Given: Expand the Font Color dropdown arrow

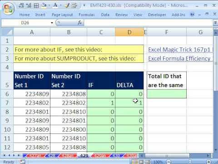Looking at the screenshot, I should pos(61,5).
